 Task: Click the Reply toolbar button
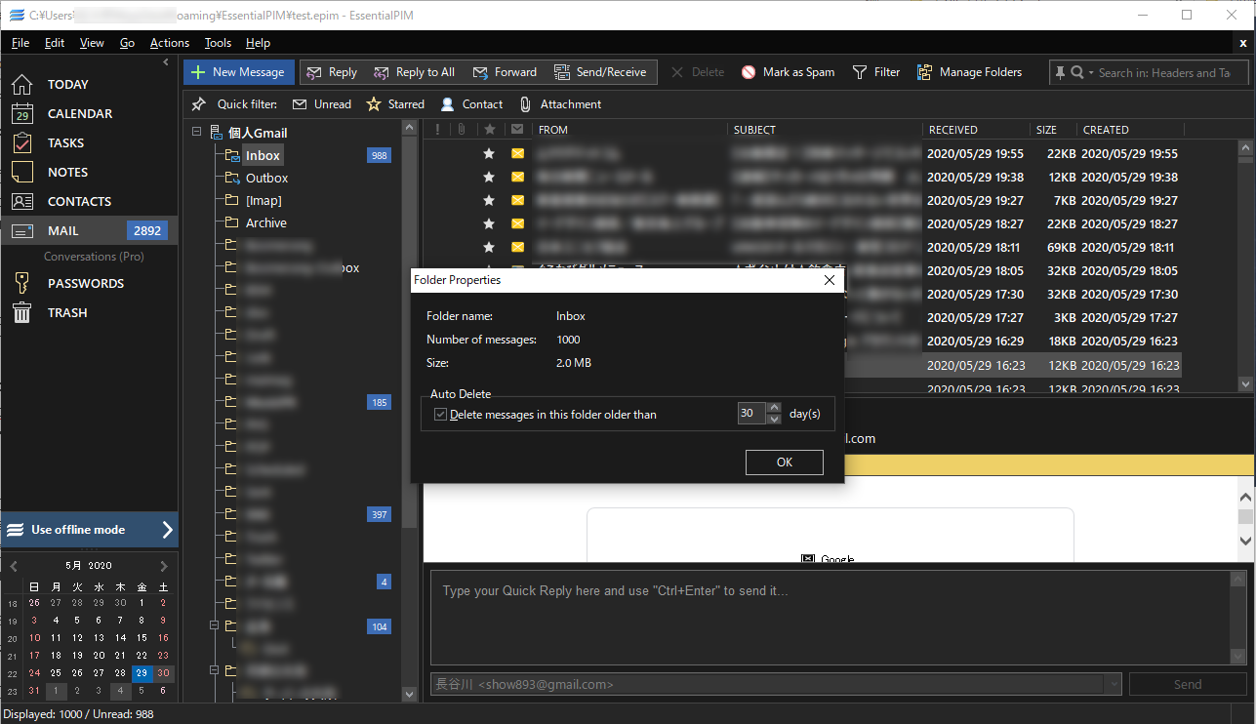click(332, 72)
